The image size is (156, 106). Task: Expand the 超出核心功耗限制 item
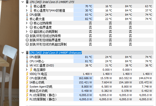click(27, 32)
